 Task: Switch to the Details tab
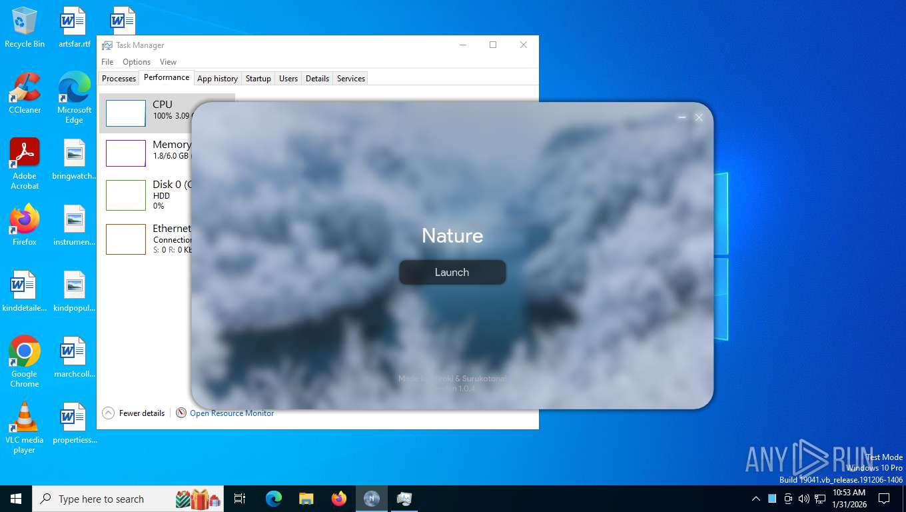(317, 78)
